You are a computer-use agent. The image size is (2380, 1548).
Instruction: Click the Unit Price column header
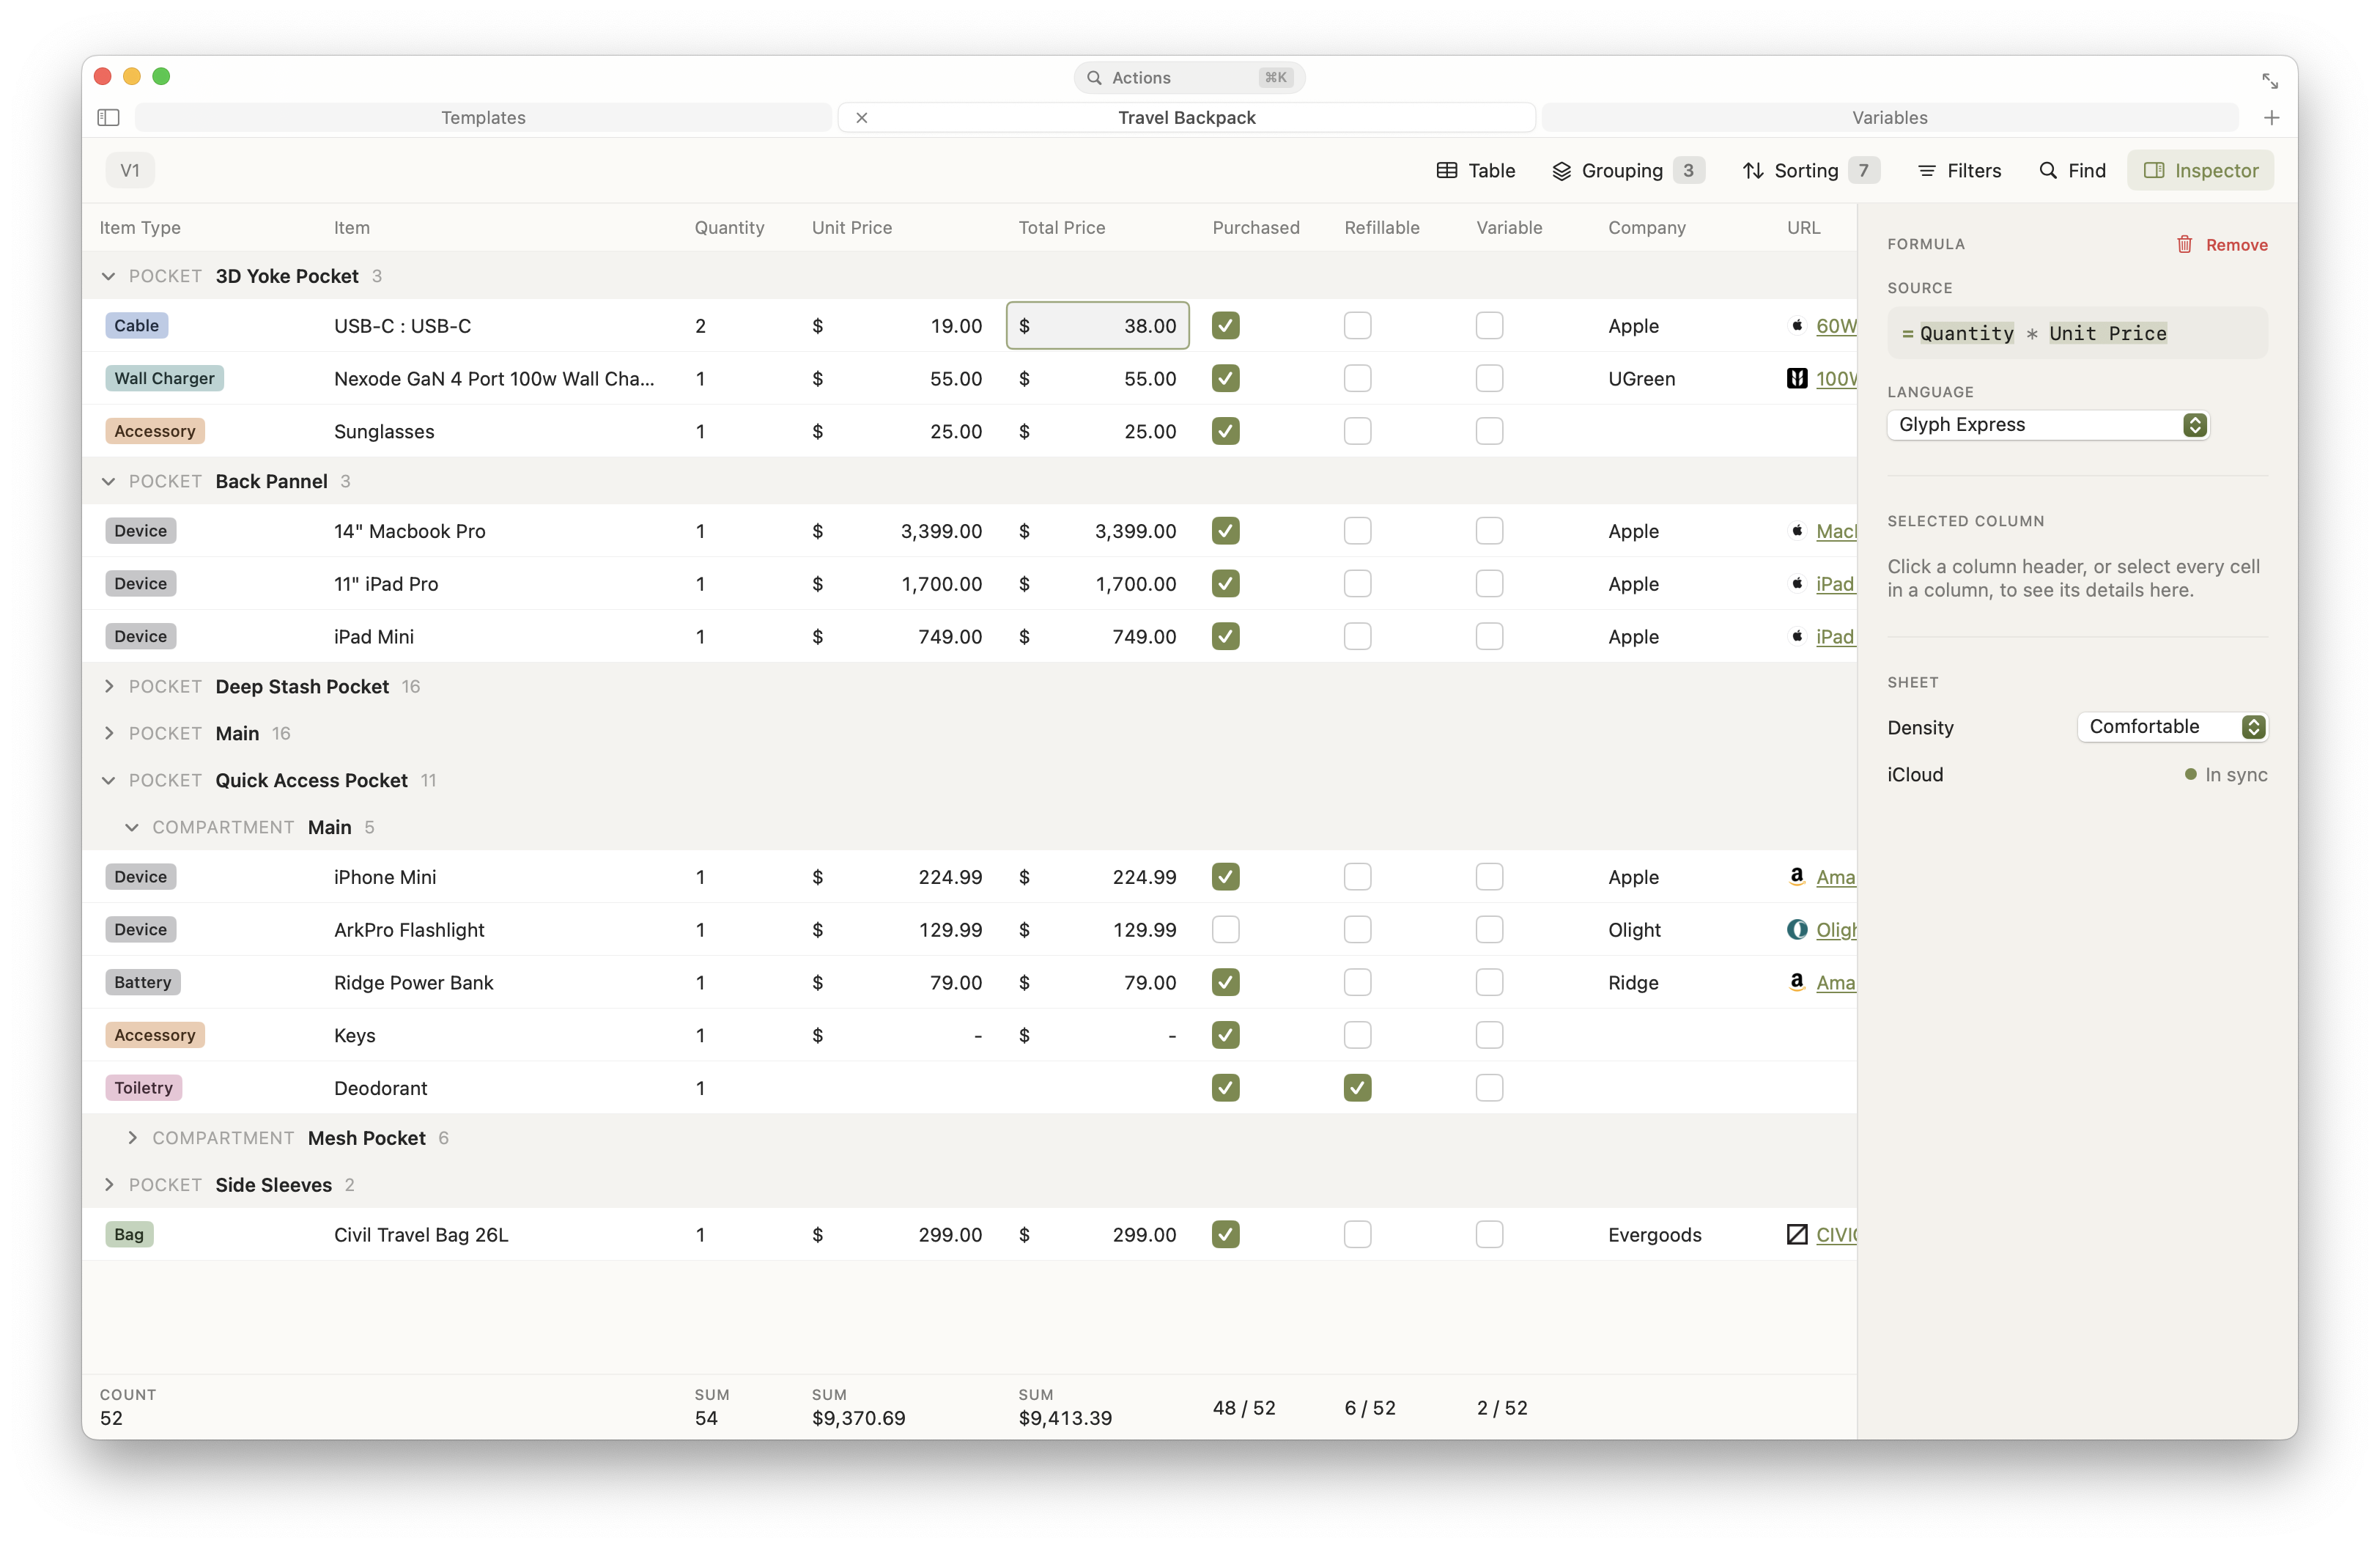coord(851,227)
